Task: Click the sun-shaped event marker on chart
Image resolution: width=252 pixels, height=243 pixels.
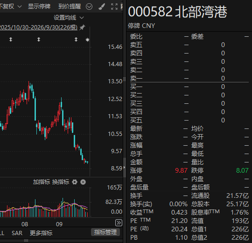Action: click(x=87, y=40)
